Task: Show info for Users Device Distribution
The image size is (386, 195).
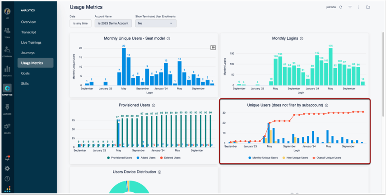Action: [x=159, y=172]
